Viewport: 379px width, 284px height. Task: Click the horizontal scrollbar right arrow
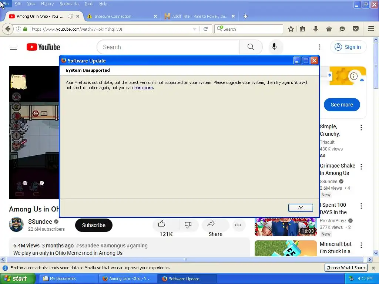pyautogui.click(x=369, y=259)
